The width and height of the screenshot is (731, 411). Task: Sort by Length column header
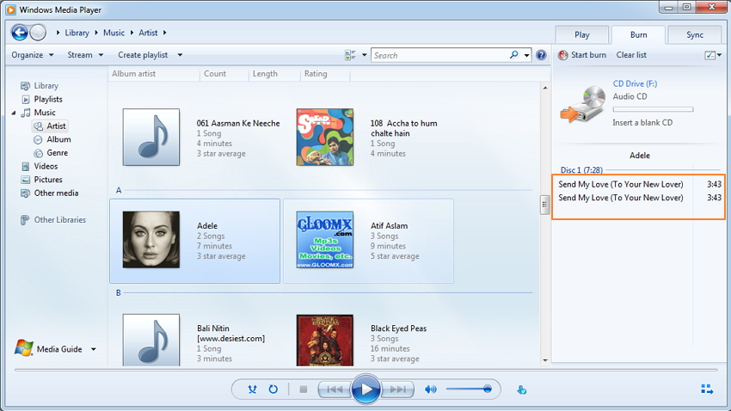(274, 74)
